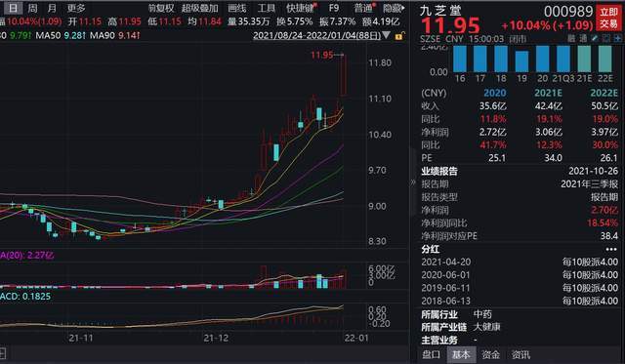Image resolution: width=625 pixels, height=364 pixels.
Task: Click the 22-01 date axis label
Action: point(356,338)
